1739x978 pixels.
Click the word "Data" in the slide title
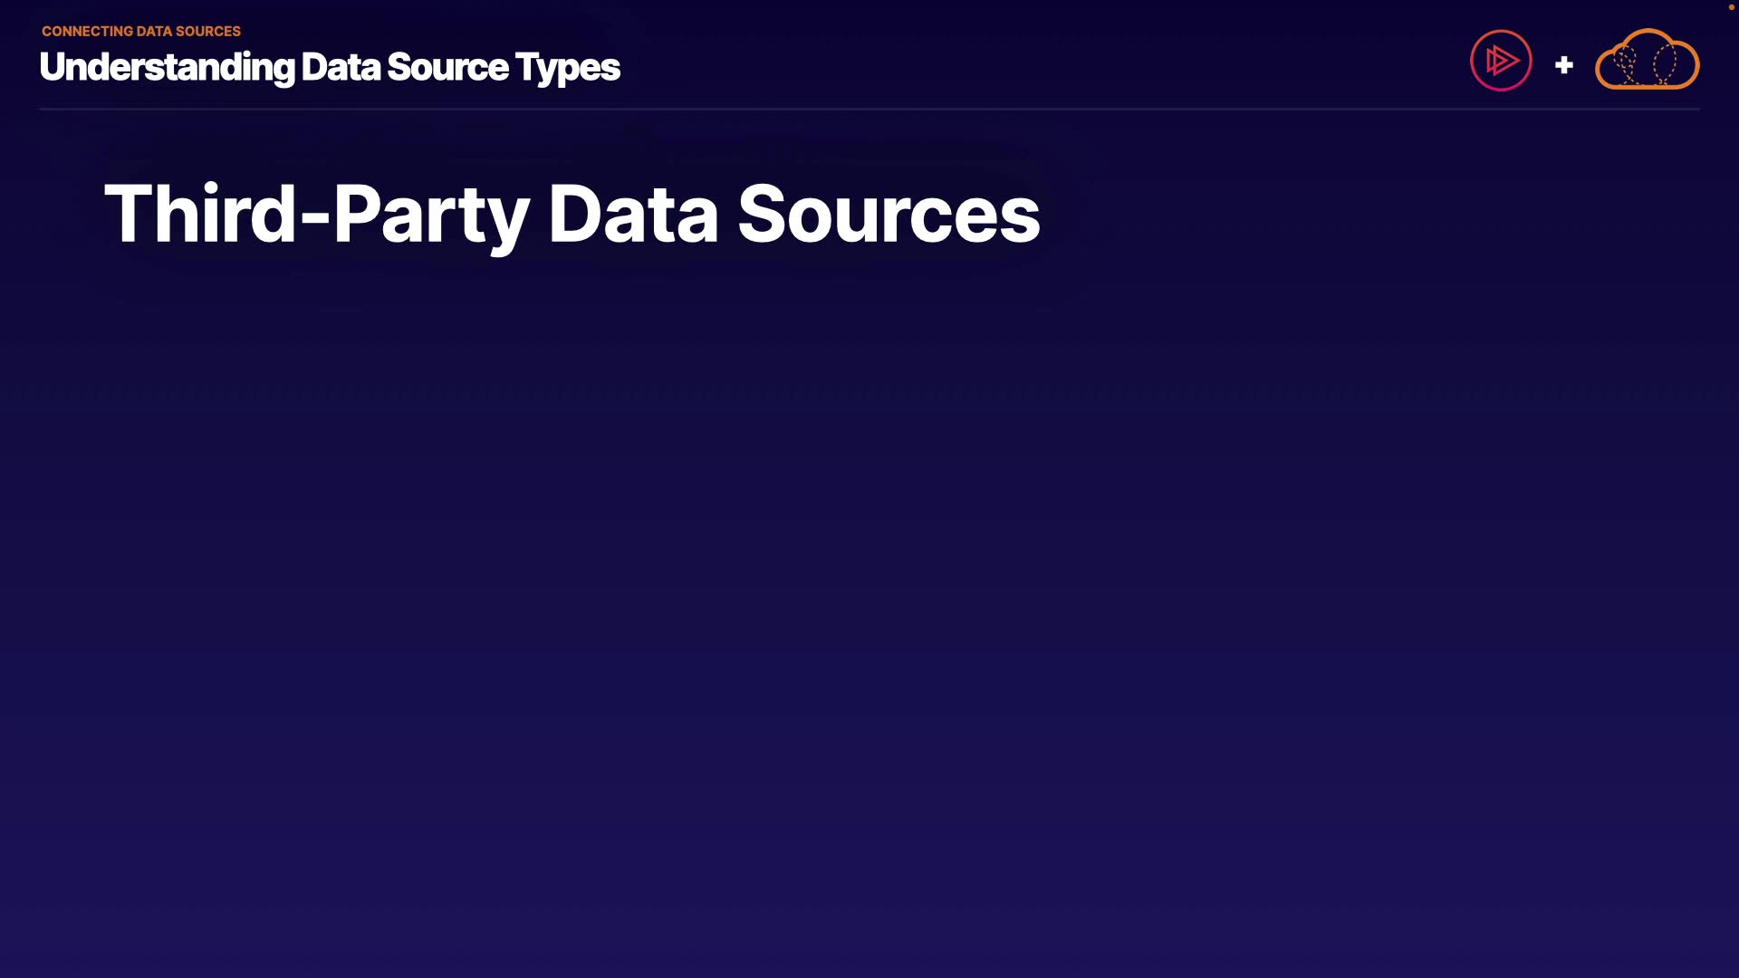pos(341,67)
